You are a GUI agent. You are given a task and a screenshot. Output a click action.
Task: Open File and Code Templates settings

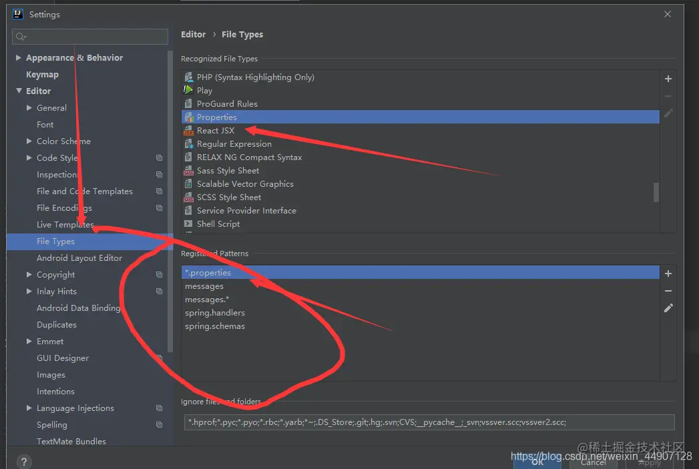pyautogui.click(x=85, y=191)
